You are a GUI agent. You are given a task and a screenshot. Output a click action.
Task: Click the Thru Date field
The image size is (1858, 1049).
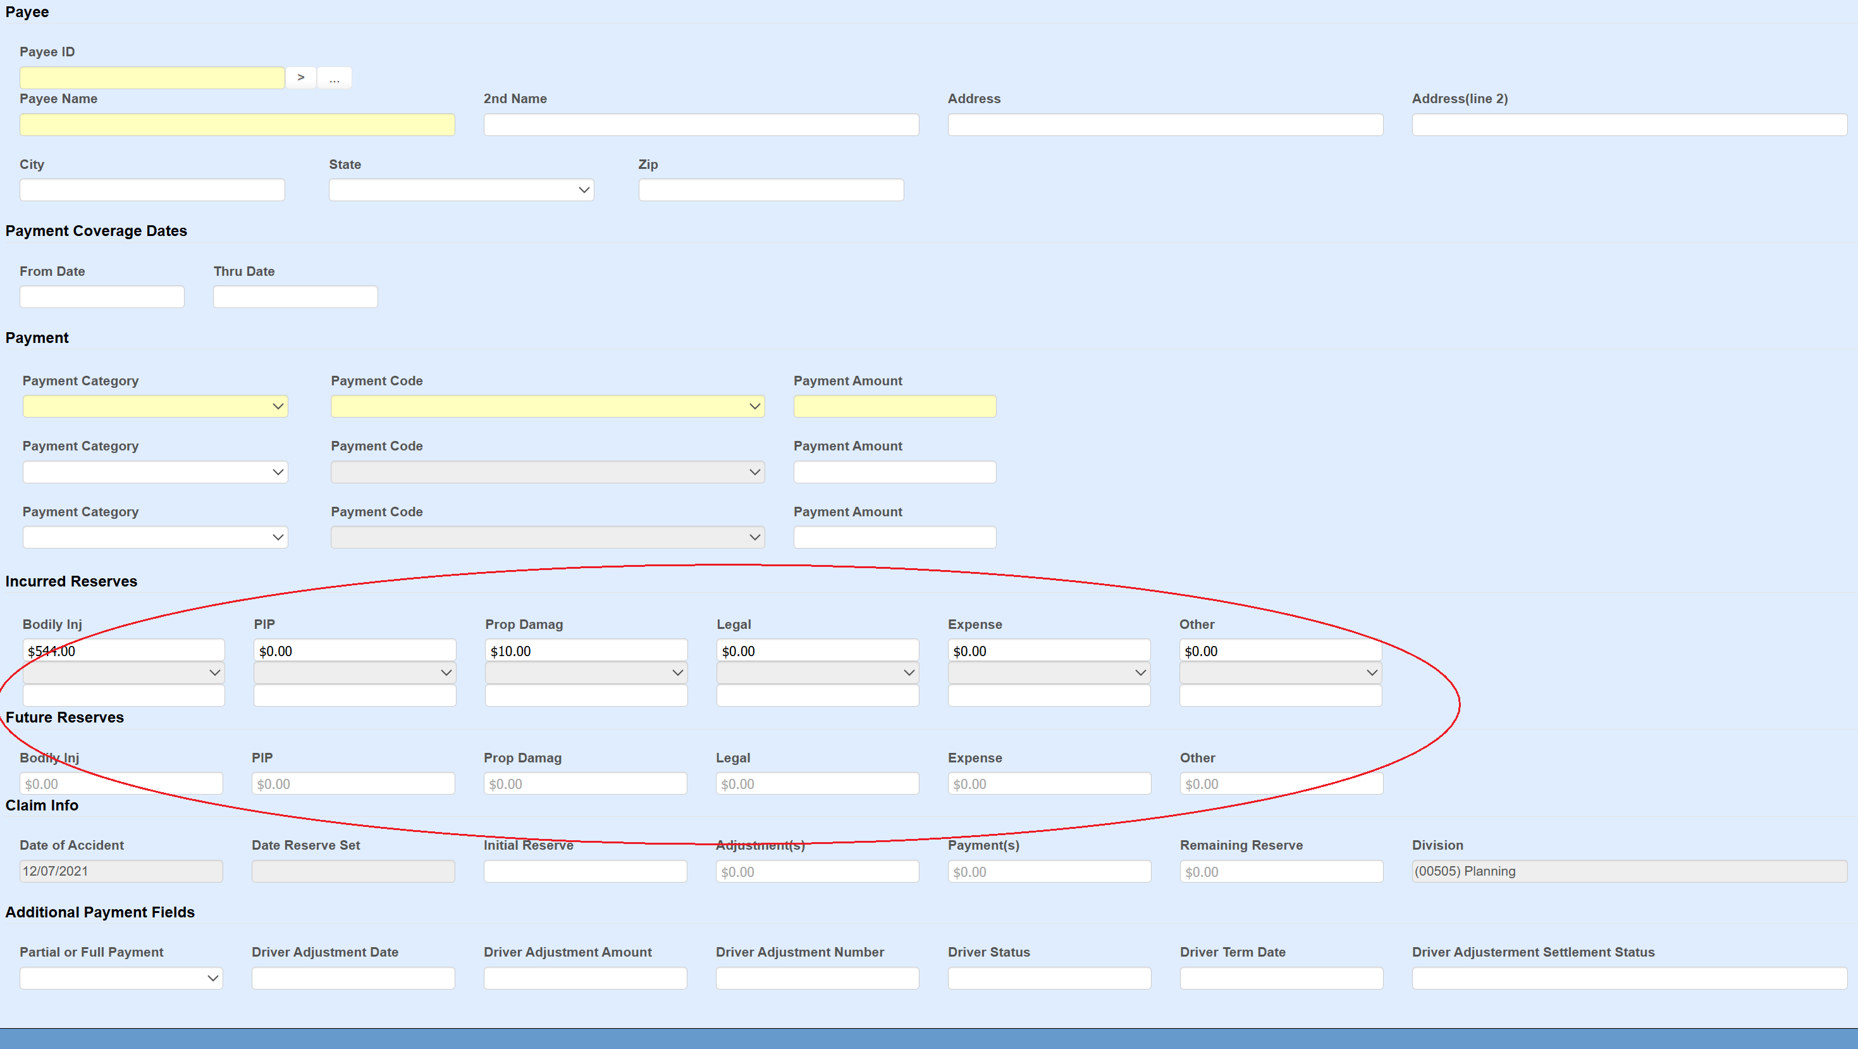tap(295, 297)
